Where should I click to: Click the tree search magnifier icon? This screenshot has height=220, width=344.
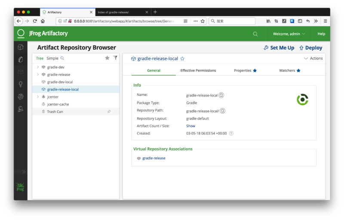click(x=62, y=58)
